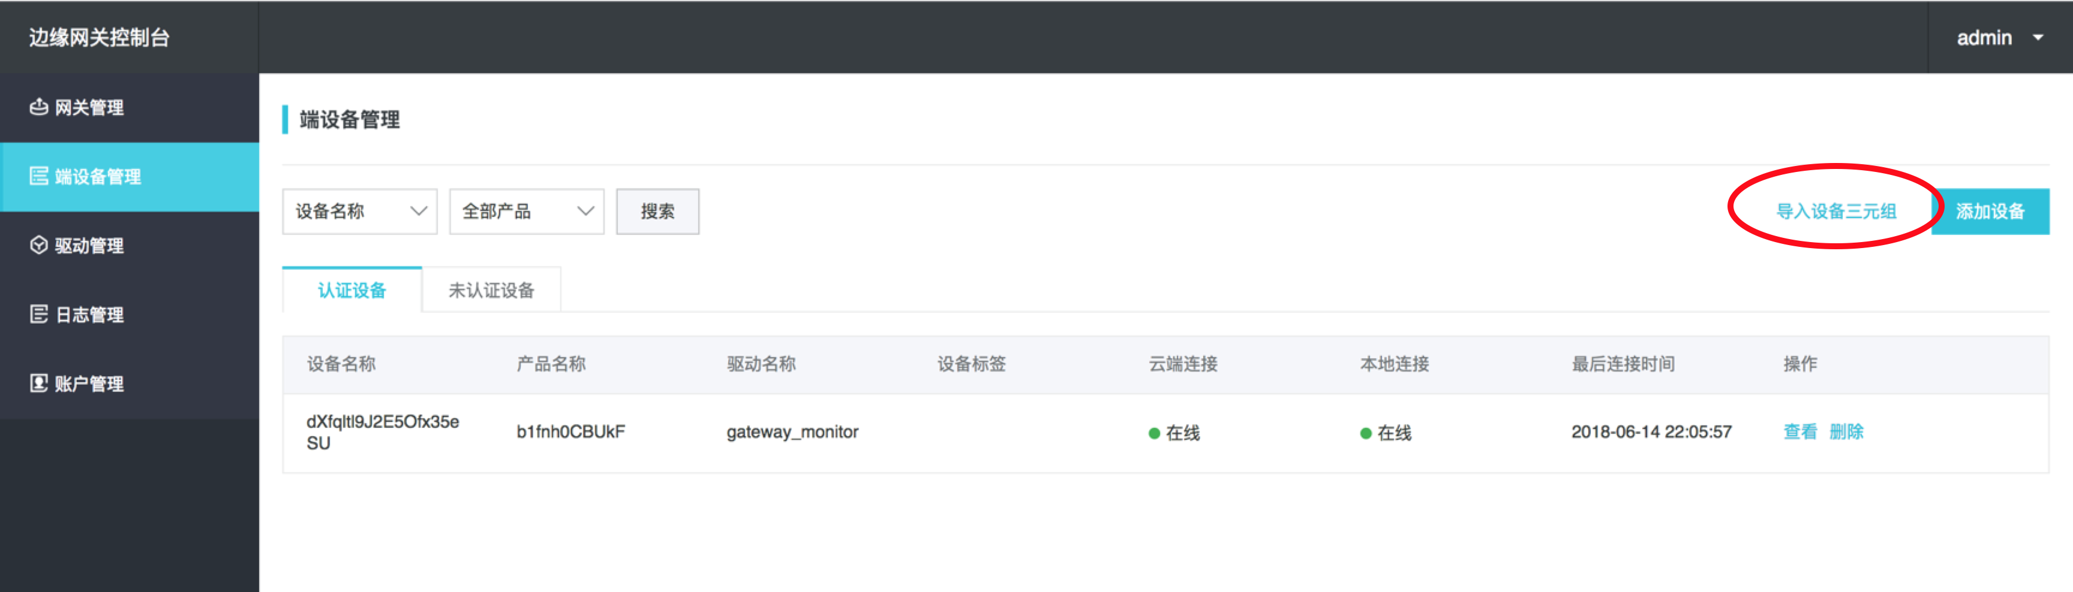Click the 云端连接 在线 status cell

click(x=1174, y=433)
